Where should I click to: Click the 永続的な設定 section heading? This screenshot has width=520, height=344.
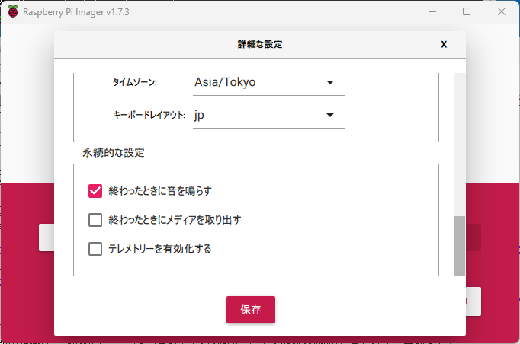pos(114,153)
